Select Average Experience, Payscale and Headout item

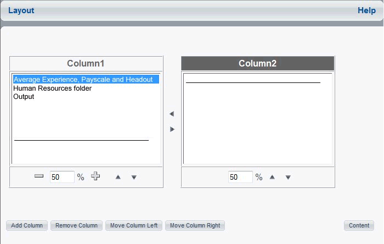click(x=86, y=80)
